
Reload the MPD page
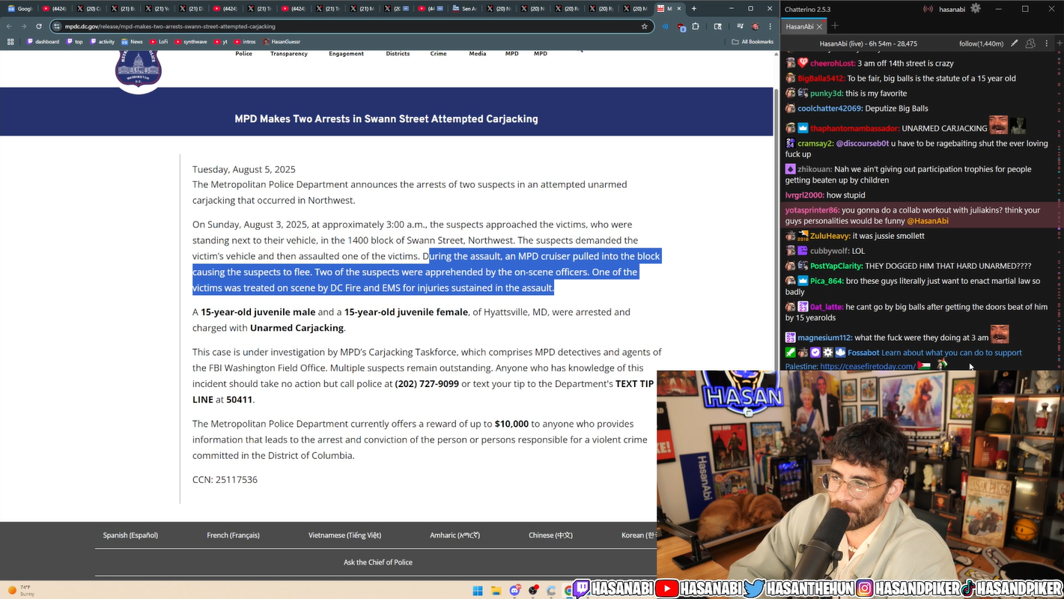pos(39,26)
